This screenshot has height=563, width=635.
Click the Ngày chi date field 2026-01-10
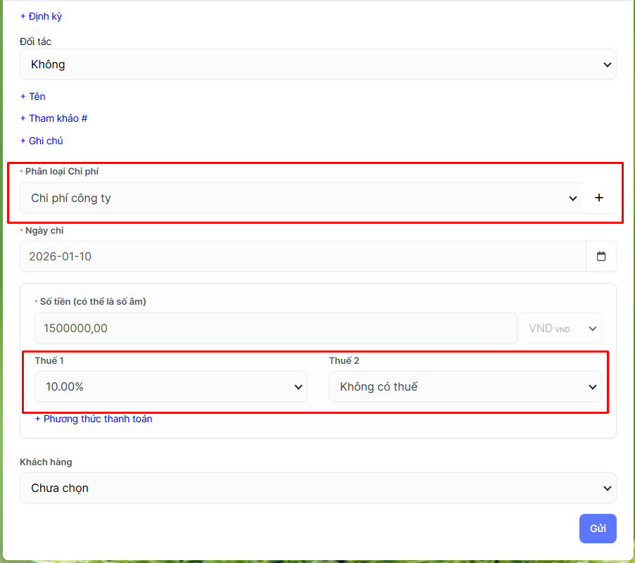(x=303, y=256)
